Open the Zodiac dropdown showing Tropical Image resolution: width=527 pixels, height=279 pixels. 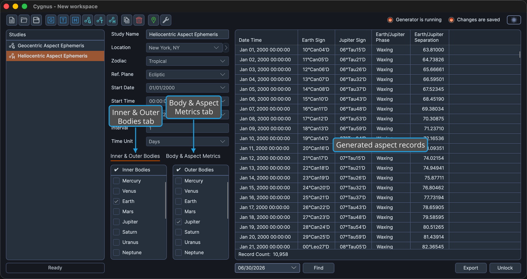coord(188,61)
